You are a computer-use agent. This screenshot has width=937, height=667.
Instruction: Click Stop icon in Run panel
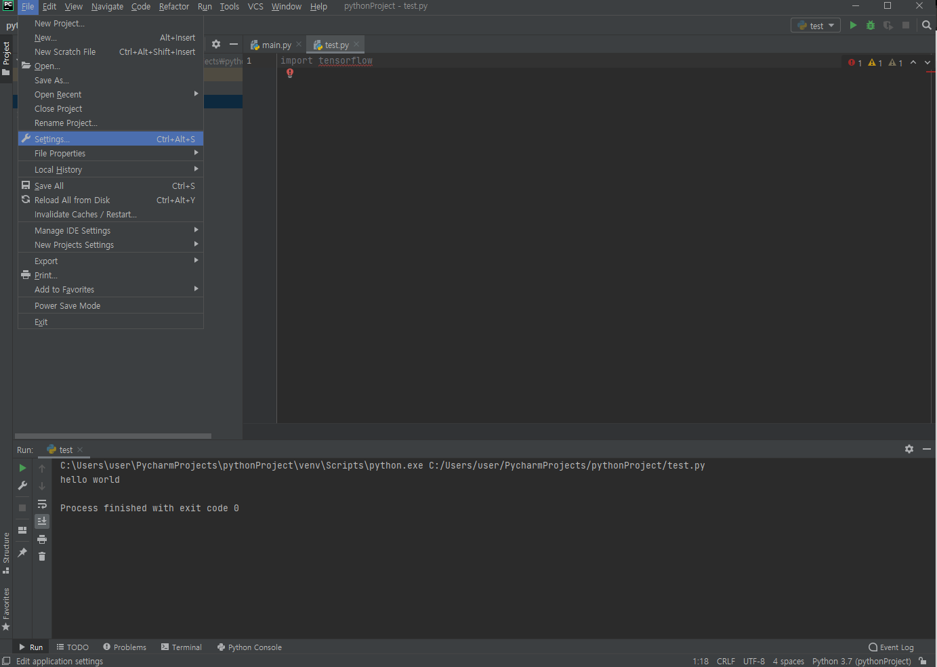[22, 507]
